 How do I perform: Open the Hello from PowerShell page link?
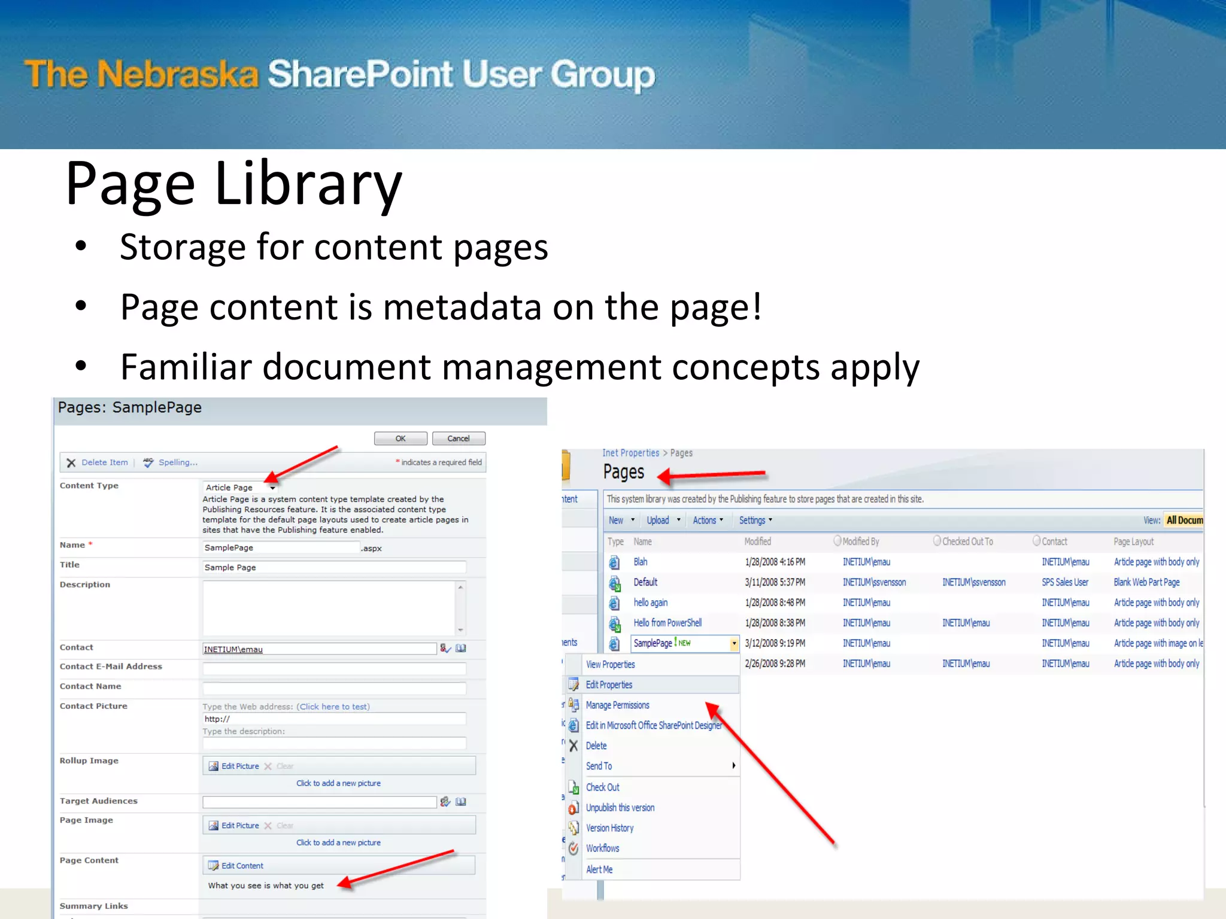667,623
